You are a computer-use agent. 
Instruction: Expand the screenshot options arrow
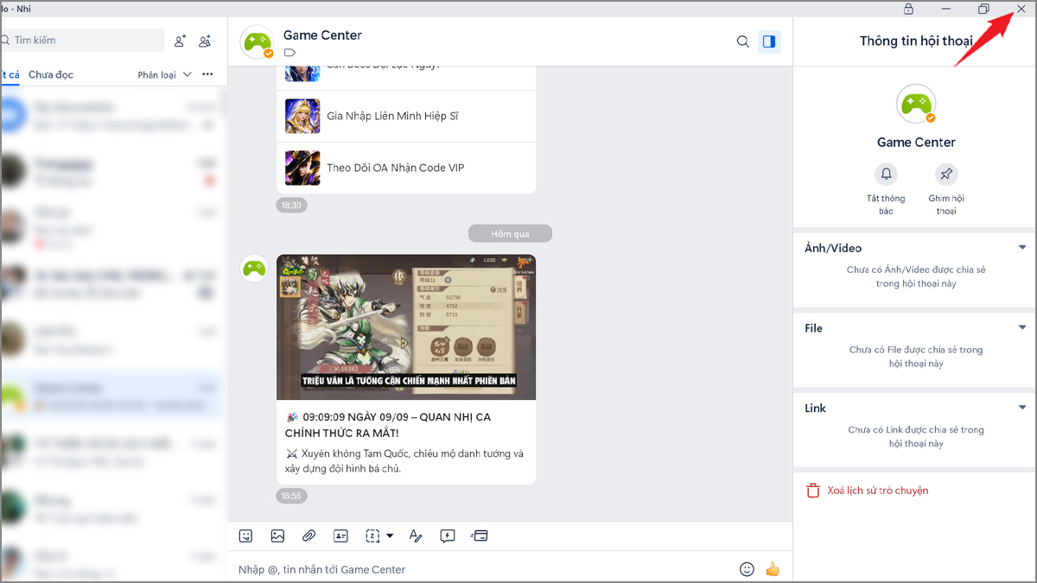pos(390,536)
